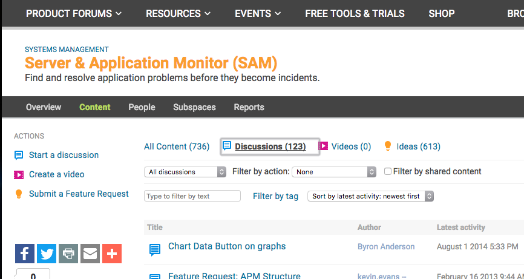
Task: Click the Latest activity column header
Action: click(x=461, y=227)
